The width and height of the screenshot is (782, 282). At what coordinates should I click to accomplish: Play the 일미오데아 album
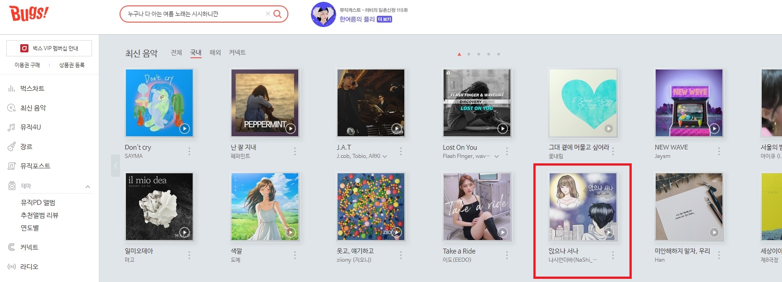[184, 232]
